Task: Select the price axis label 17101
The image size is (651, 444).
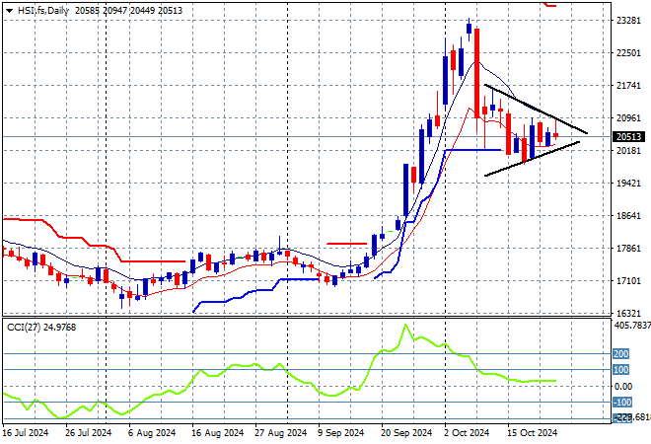Action: point(628,281)
